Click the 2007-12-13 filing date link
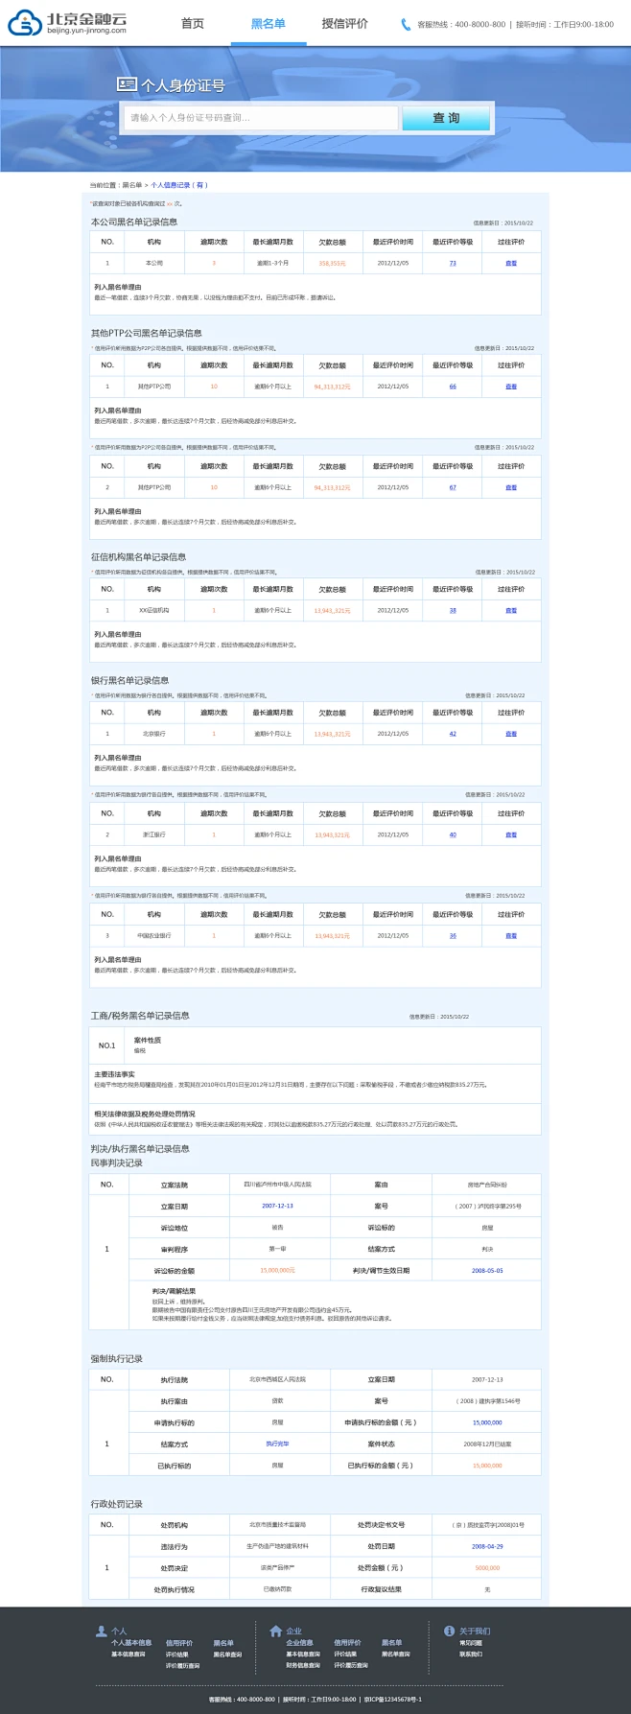631x1714 pixels. pyautogui.click(x=277, y=1206)
